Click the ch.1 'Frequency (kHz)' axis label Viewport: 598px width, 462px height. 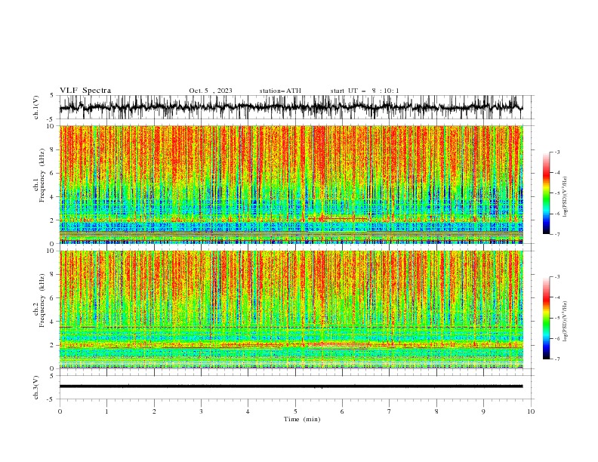click(x=42, y=175)
